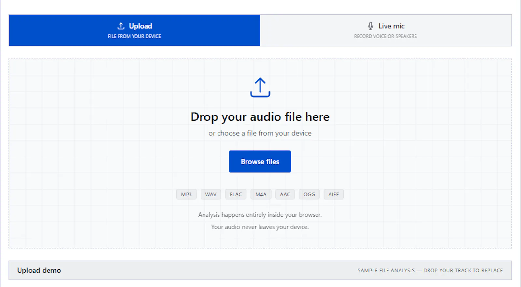Click the MP3 format tag
The height and width of the screenshot is (287, 521).
(x=187, y=194)
